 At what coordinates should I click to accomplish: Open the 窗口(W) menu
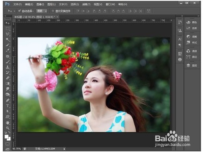110,4
